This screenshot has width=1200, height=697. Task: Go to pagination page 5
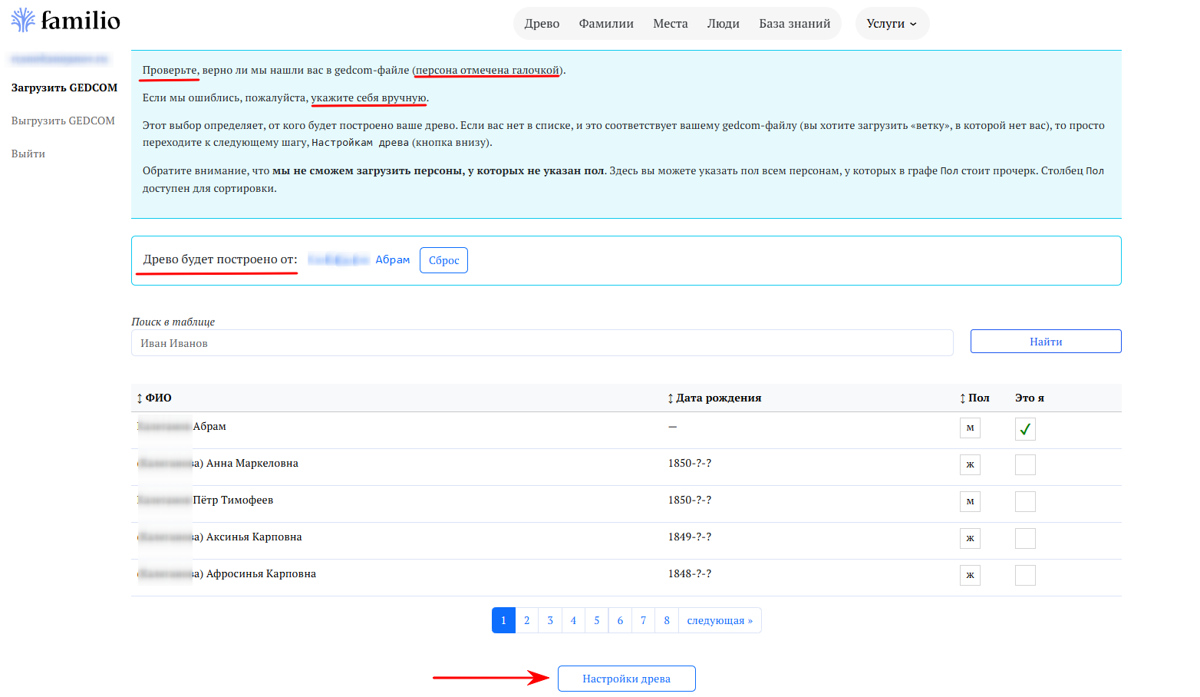(x=596, y=620)
